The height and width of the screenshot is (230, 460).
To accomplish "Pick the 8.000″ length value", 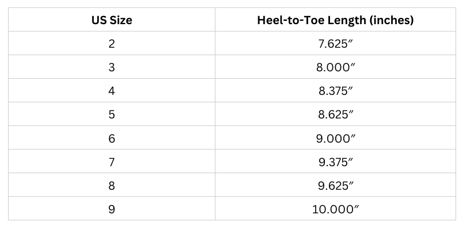I will point(336,67).
